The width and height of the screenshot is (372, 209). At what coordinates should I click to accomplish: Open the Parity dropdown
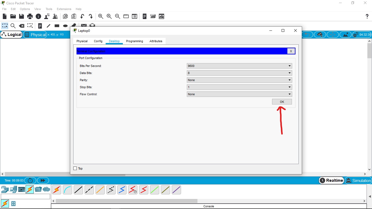pyautogui.click(x=289, y=80)
